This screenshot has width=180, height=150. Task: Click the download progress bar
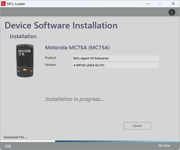(90, 141)
